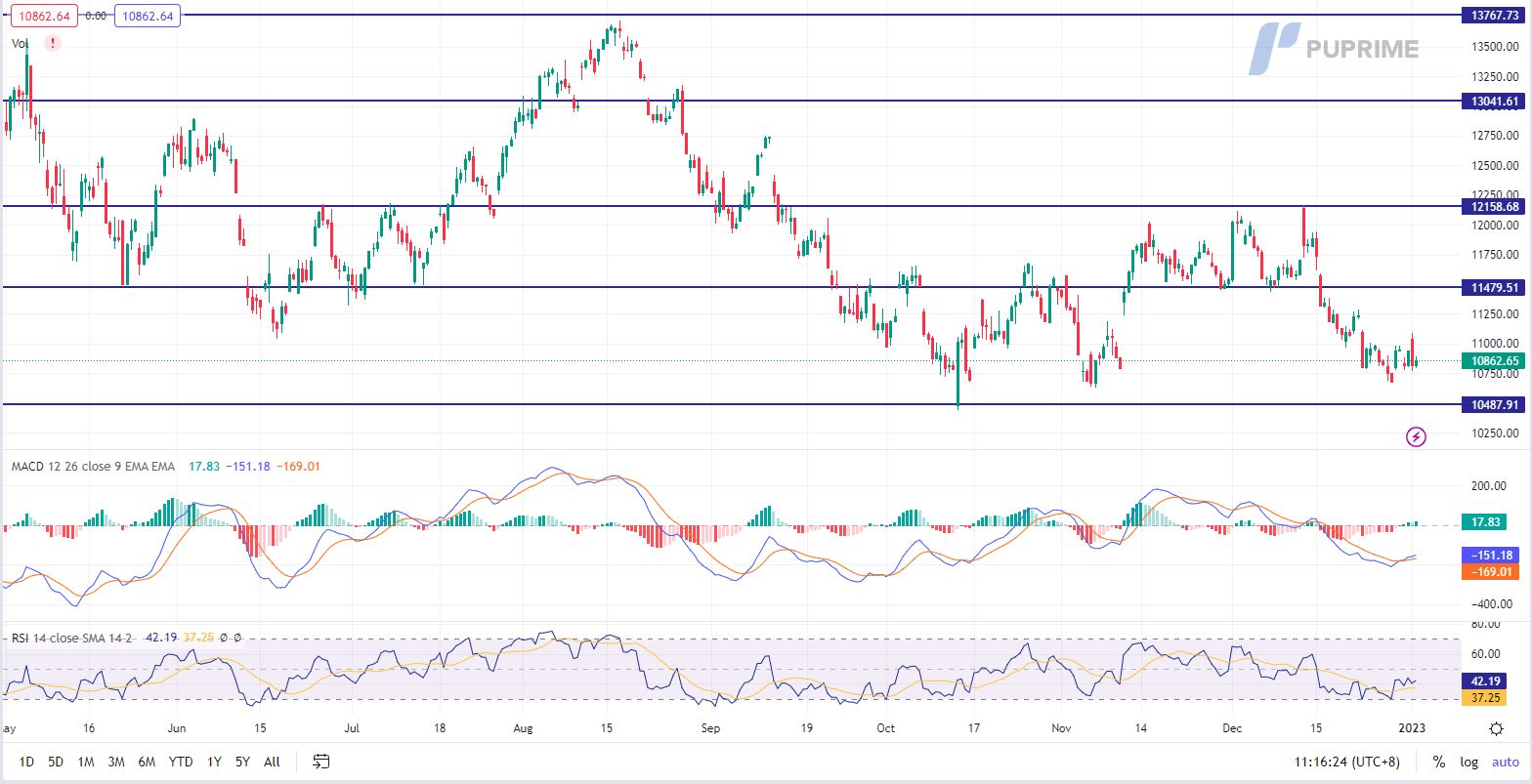Select the 5D time range
This screenshot has width=1532, height=784.
(x=56, y=762)
